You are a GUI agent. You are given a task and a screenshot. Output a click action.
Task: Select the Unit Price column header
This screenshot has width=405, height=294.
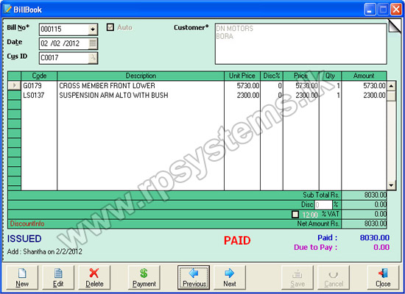[x=242, y=76]
